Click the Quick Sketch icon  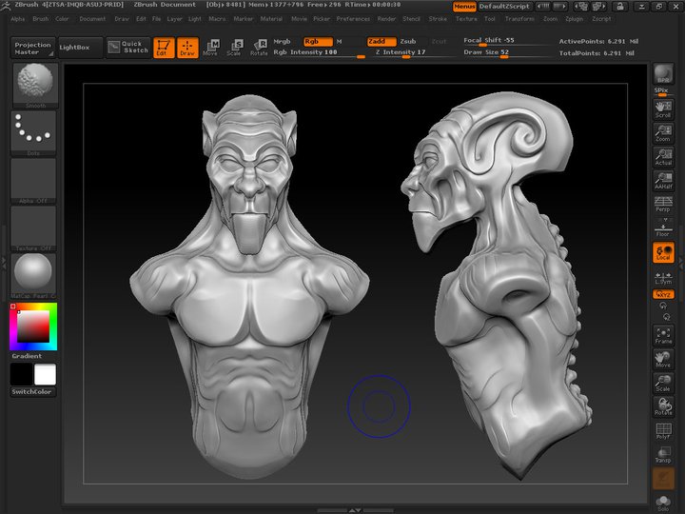click(x=128, y=48)
